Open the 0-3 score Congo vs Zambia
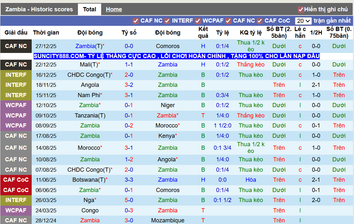The height and width of the screenshot is (224, 354). pos(129,210)
